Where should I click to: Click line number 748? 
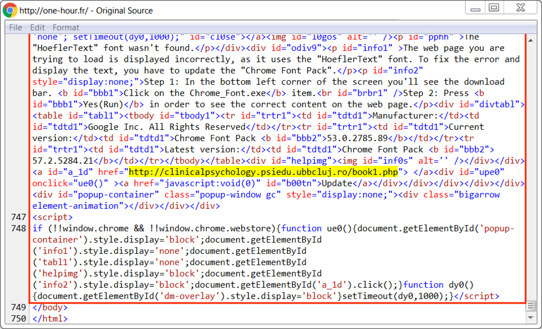(18, 229)
